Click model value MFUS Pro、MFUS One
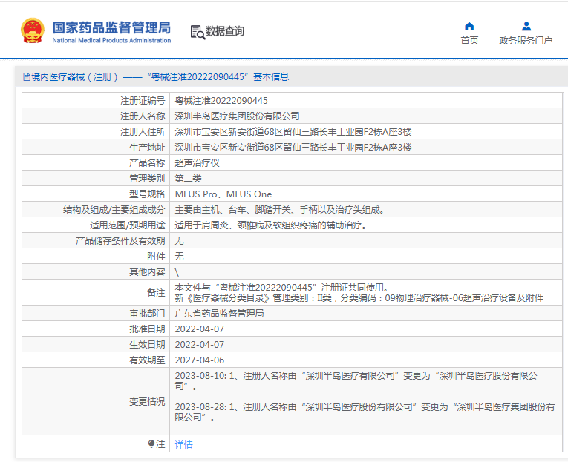 (x=223, y=194)
